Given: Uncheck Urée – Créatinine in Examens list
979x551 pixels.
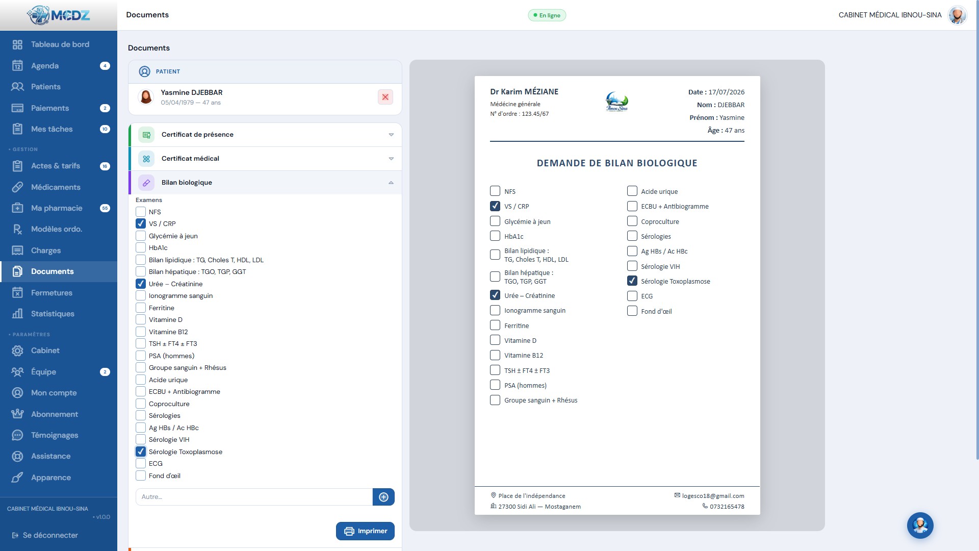Looking at the screenshot, I should (141, 284).
